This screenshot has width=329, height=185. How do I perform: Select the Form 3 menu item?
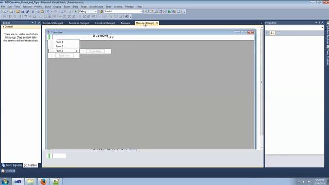point(64,51)
